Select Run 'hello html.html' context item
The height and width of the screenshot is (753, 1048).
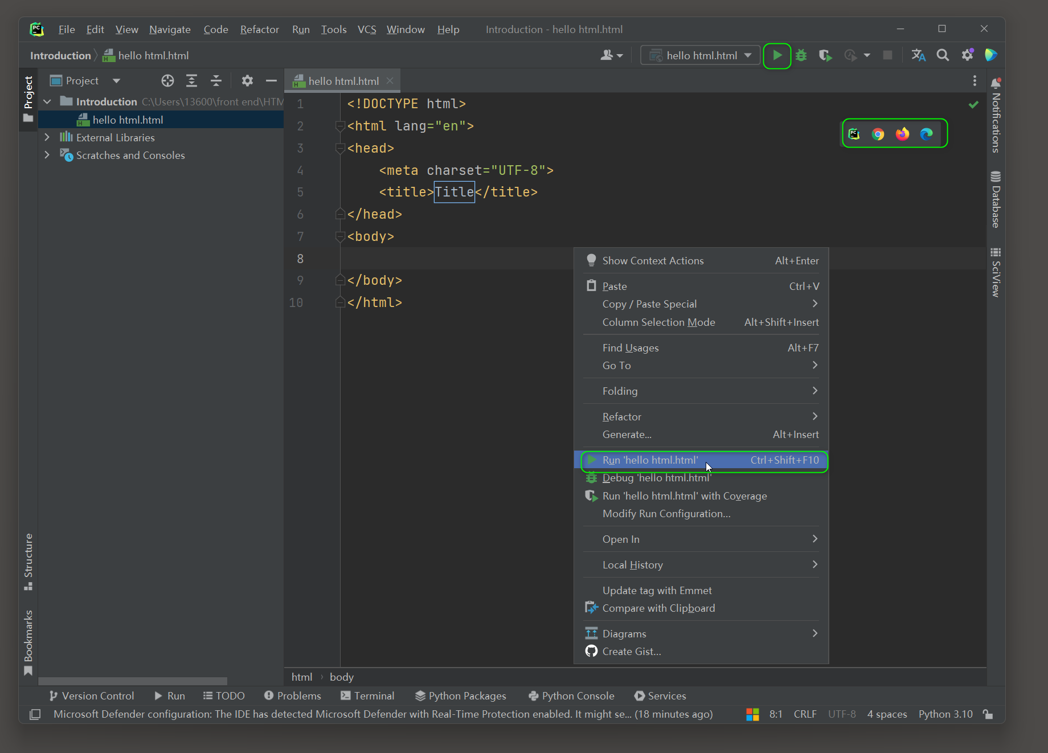(701, 460)
